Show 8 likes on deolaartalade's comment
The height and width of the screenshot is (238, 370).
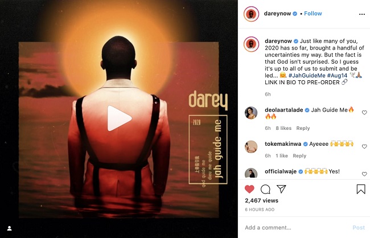pyautogui.click(x=283, y=128)
